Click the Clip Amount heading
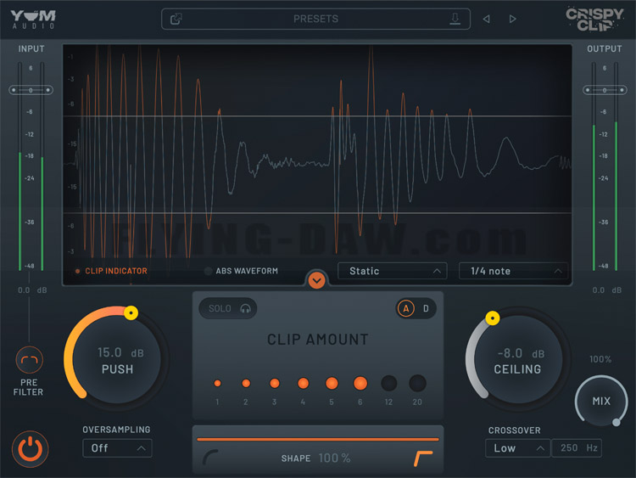 318,340
